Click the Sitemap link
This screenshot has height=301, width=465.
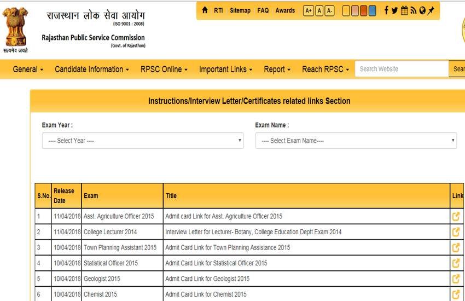pos(240,10)
